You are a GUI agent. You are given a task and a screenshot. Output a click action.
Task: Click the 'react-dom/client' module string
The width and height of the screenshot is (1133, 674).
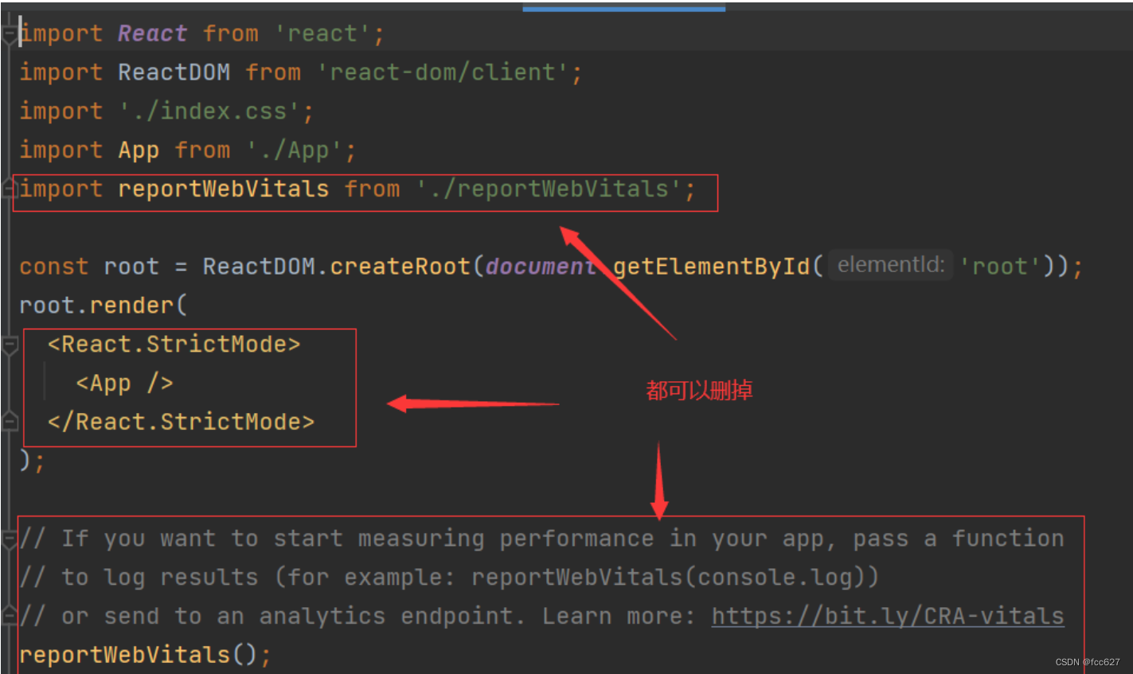(x=443, y=72)
